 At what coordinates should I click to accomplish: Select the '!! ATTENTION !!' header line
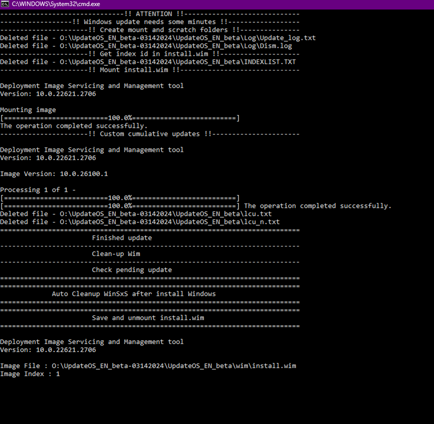150,14
